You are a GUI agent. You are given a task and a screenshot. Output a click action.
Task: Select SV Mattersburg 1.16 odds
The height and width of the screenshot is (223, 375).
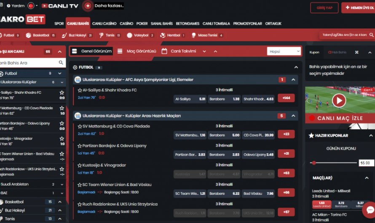[190, 135]
